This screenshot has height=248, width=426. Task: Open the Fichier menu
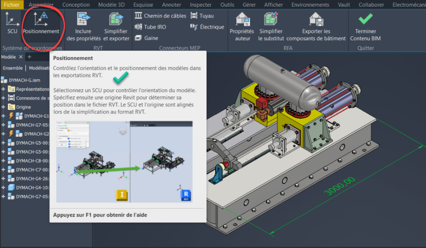(12, 5)
